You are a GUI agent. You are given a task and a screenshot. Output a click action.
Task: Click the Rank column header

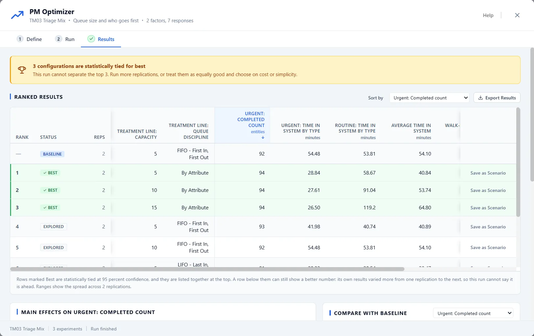(22, 137)
